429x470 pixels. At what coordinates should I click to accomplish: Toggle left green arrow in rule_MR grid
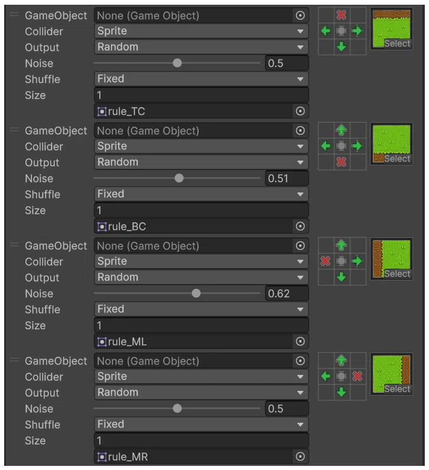tap(325, 376)
